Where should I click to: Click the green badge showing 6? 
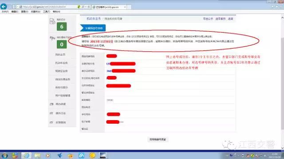[x=62, y=26]
